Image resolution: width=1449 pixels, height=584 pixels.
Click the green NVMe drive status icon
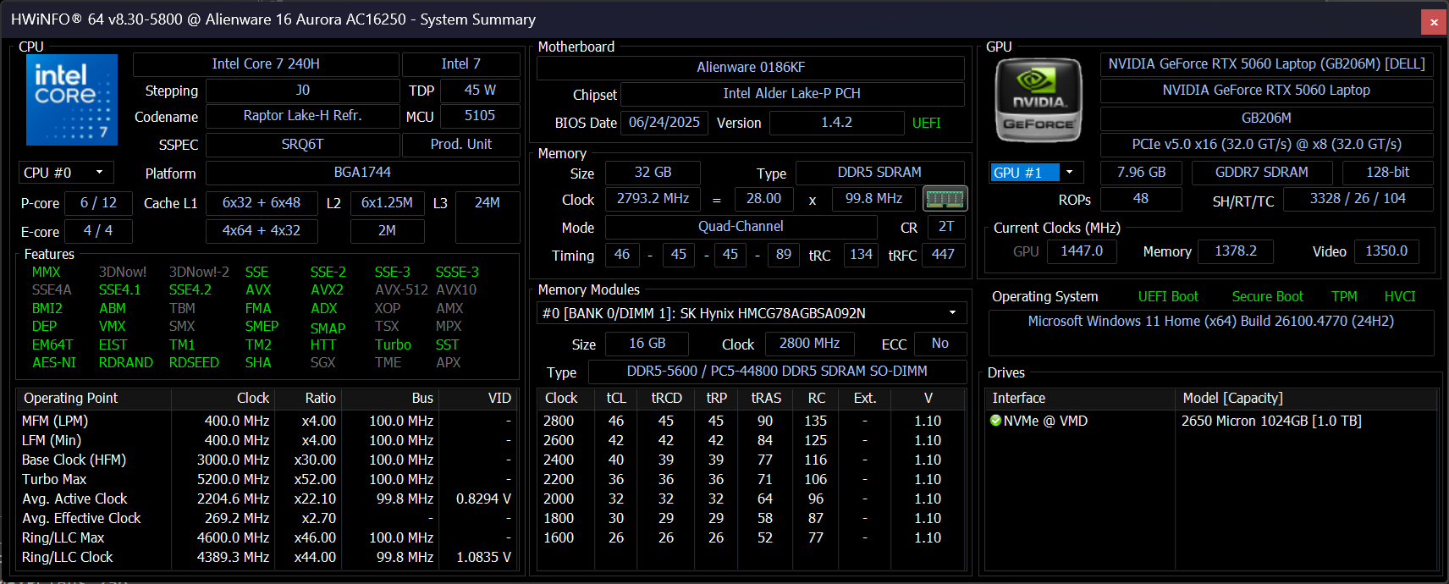click(x=996, y=421)
